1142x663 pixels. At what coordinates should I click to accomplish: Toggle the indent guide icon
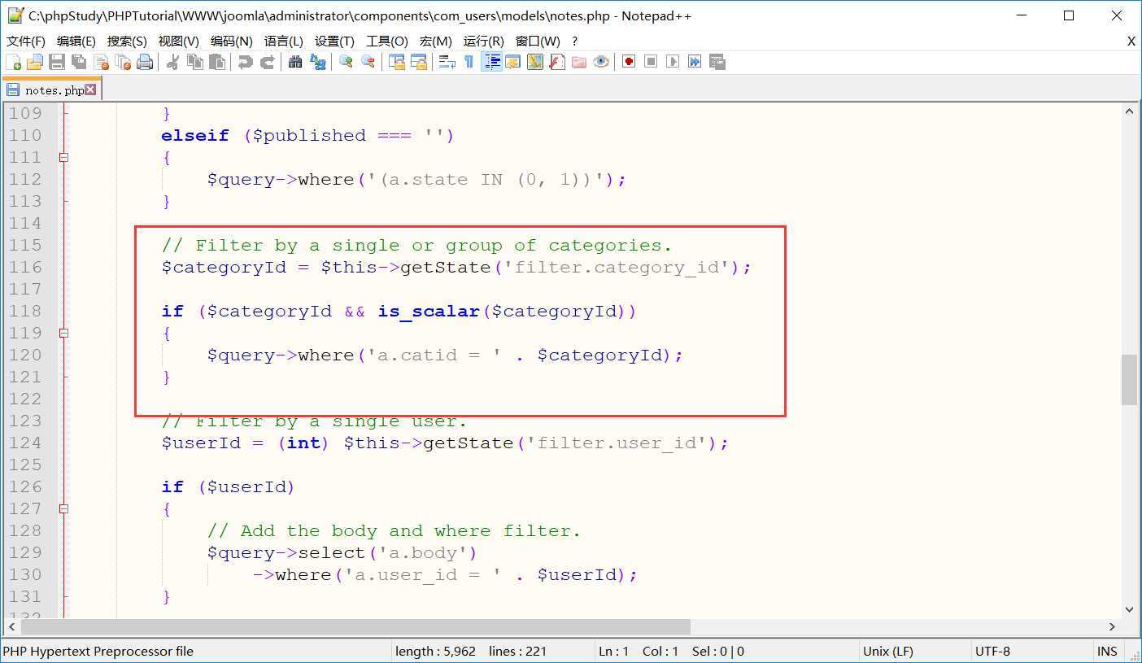[491, 62]
